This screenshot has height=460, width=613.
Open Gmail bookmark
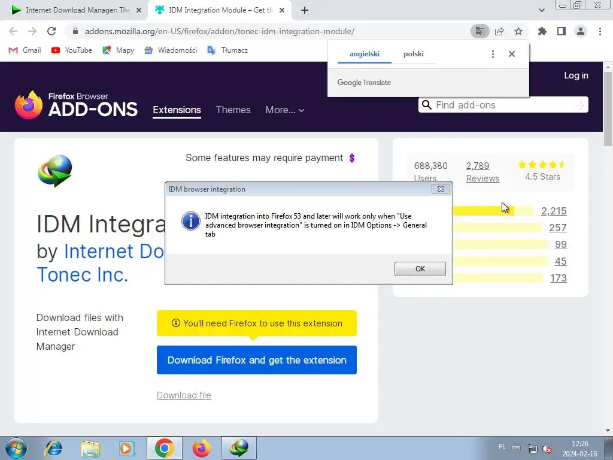tap(25, 50)
